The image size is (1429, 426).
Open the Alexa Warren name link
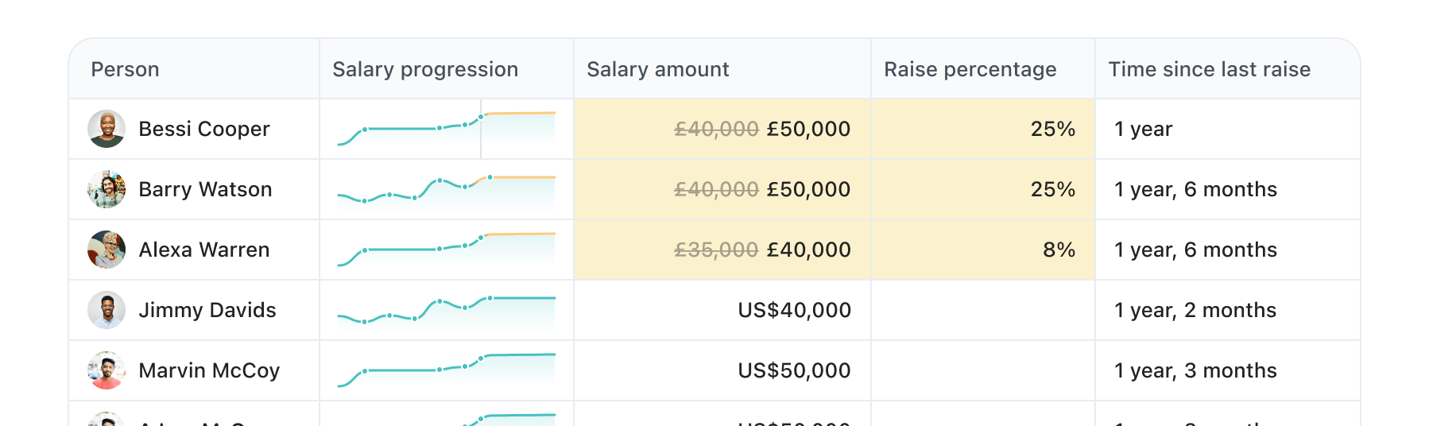pos(203,250)
